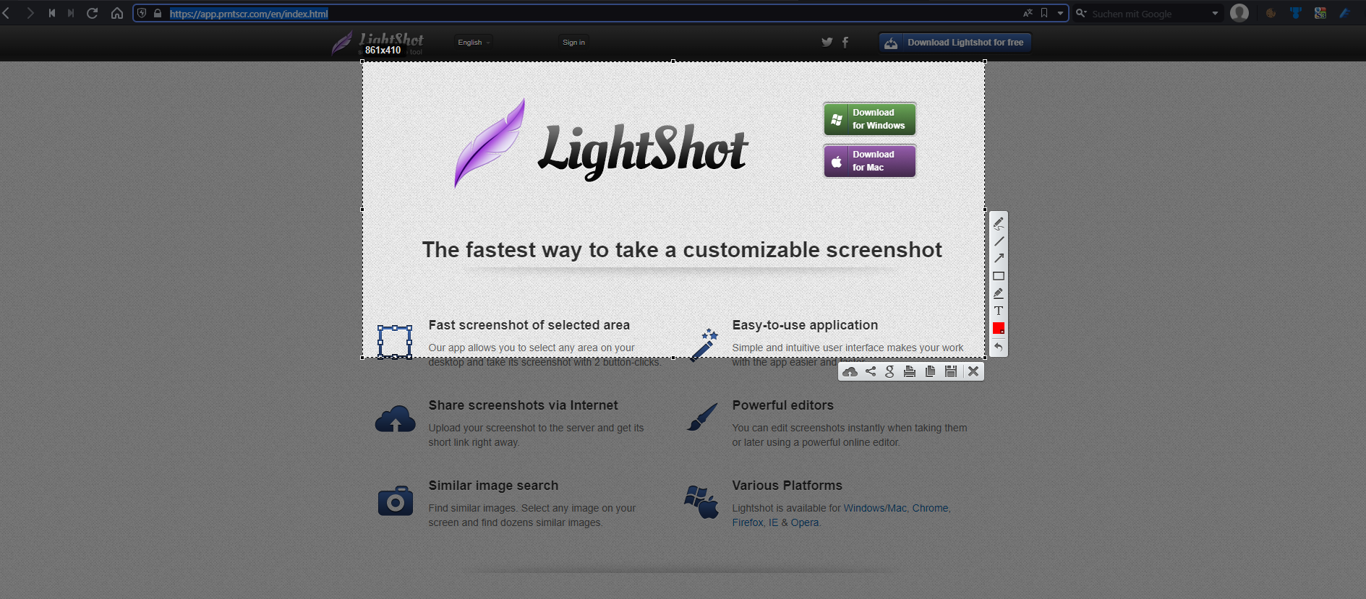This screenshot has width=1366, height=599.
Task: Copy the screenshot to clipboard
Action: tap(930, 371)
